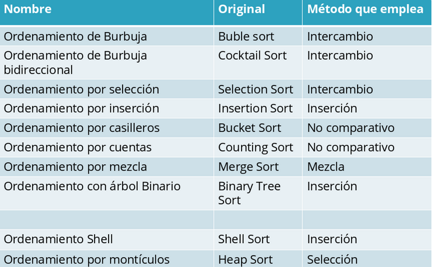This screenshot has width=433, height=267.
Task: Select the "Ordenamiento por selección" cell
Action: pyautogui.click(x=81, y=90)
